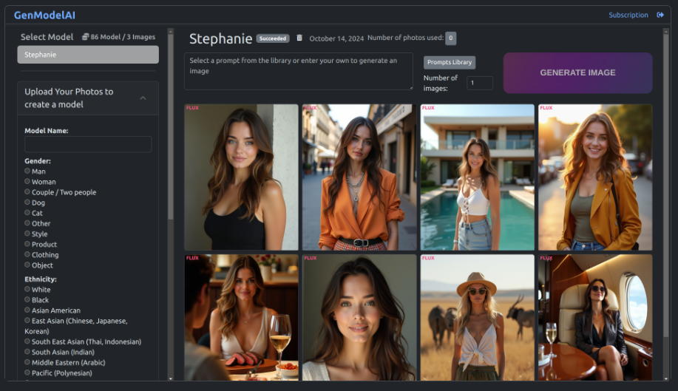Image resolution: width=678 pixels, height=391 pixels.
Task: Select the Object radio button
Action: coord(27,265)
